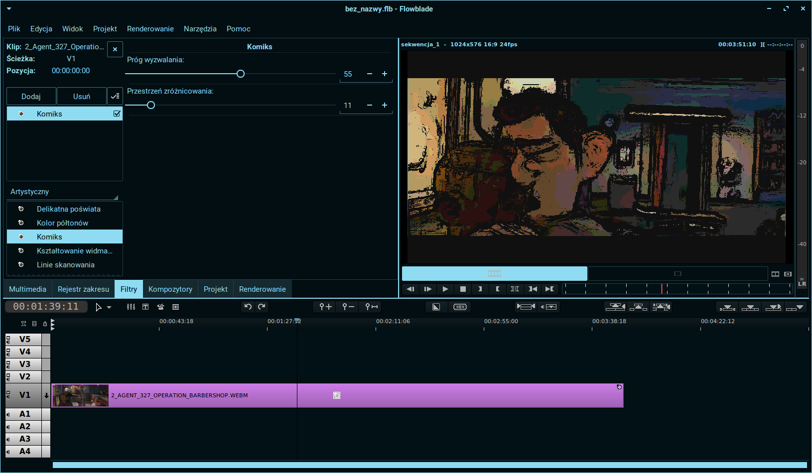Switch to the Multimedia tab
Viewport: 812px width, 473px height.
pyautogui.click(x=27, y=289)
